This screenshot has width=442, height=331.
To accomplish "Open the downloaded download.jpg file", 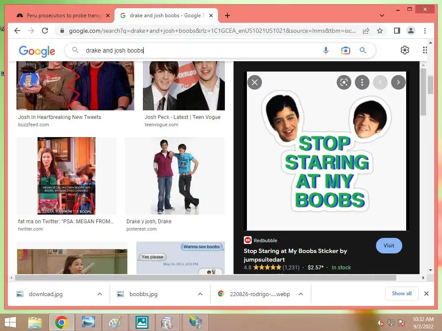I will point(45,294).
